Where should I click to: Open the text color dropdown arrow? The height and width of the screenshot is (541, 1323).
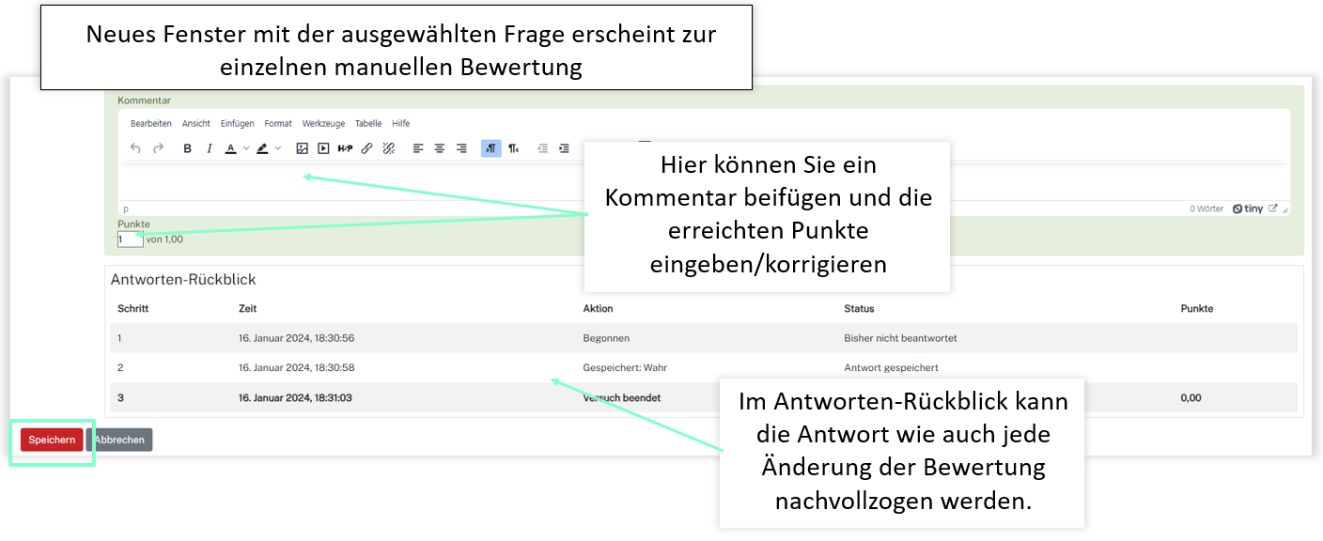pos(246,148)
